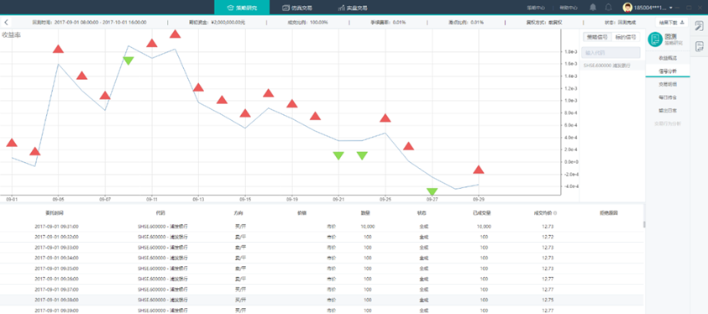Select the red buy marker above 09-13
This screenshot has width=708, height=314.
(x=198, y=87)
